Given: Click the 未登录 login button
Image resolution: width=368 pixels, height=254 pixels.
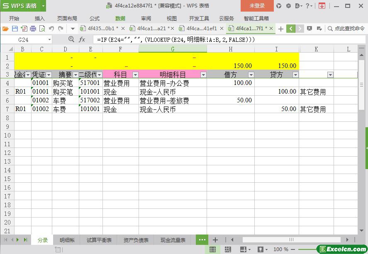Looking at the screenshot, I should (x=257, y=6).
